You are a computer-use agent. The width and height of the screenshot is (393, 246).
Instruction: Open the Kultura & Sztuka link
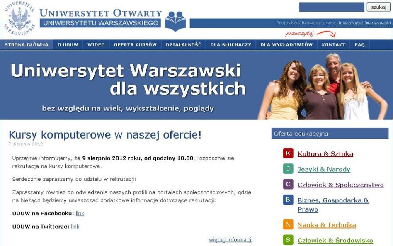pos(325,154)
